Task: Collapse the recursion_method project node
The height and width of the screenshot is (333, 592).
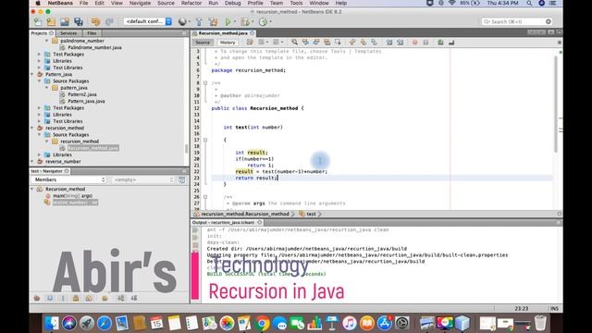Action: pos(32,128)
